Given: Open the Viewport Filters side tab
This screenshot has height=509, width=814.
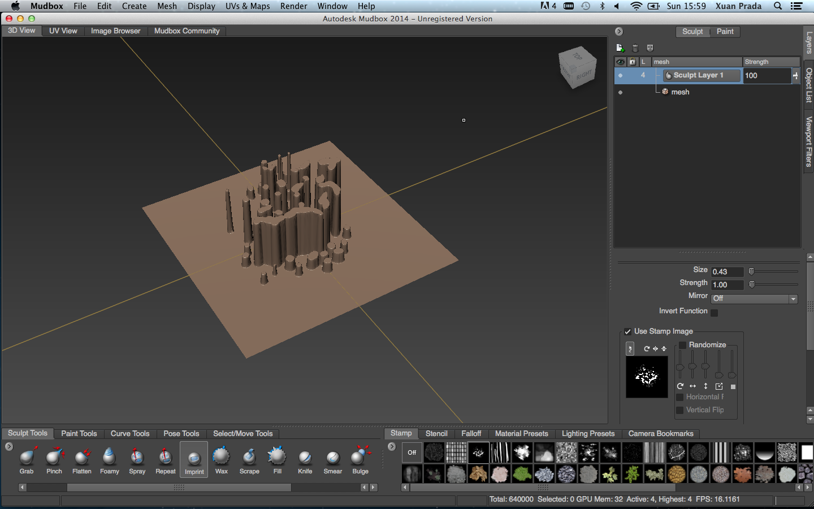Looking at the screenshot, I should (x=809, y=141).
